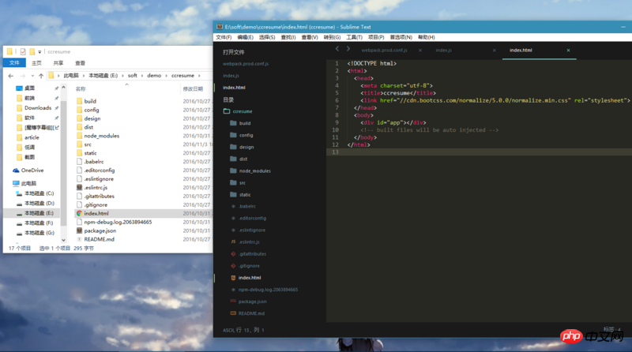This screenshot has width=632, height=352.
Task: Click the OneDrive cloud icon in Explorer navigation
Action: pos(16,170)
